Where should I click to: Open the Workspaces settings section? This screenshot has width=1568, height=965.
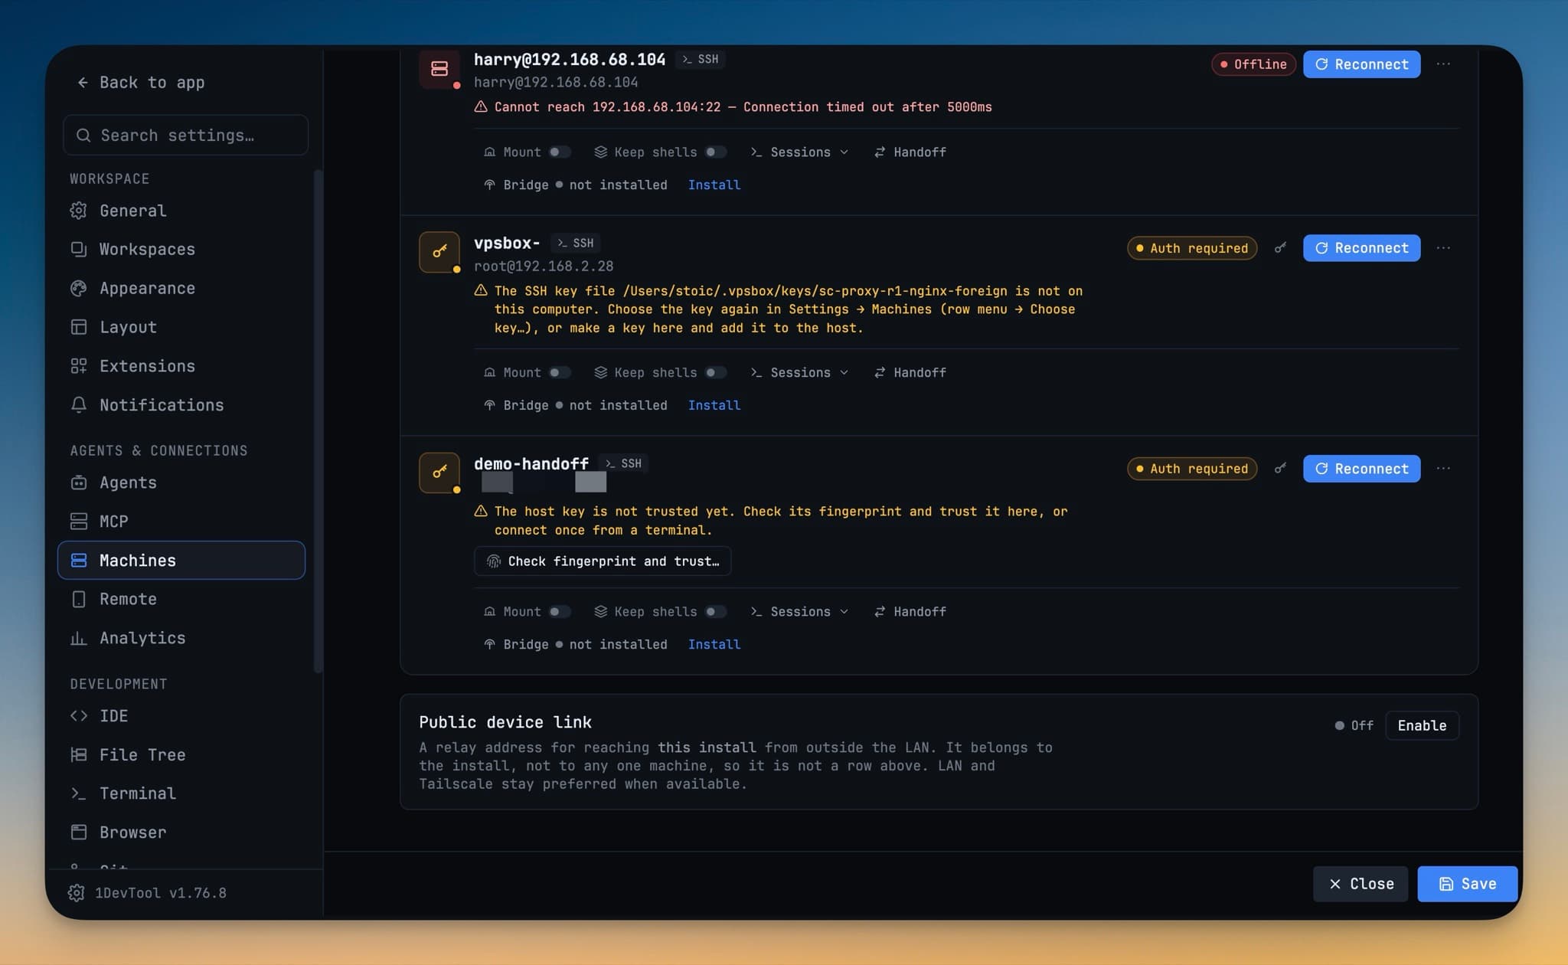pos(181,250)
